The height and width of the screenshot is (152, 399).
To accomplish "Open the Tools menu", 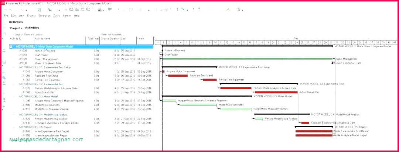I will click(x=56, y=15).
